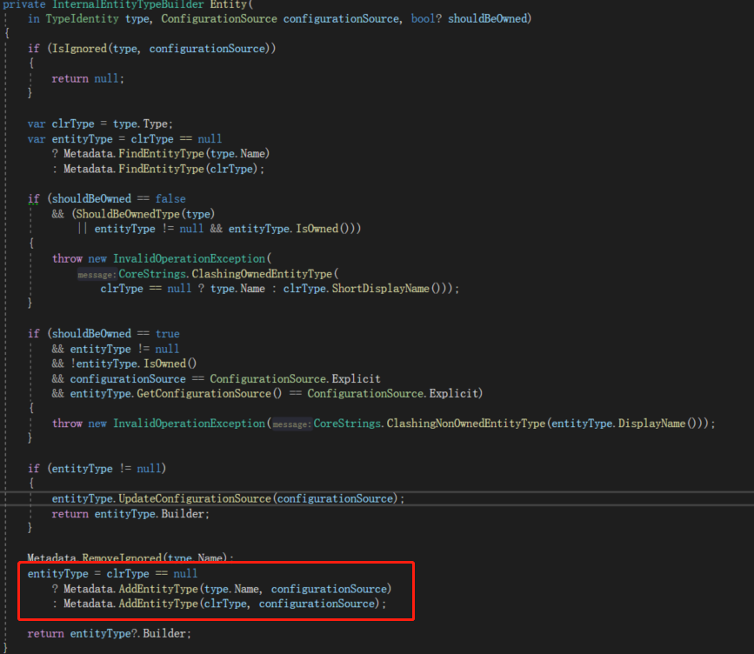The width and height of the screenshot is (754, 654).
Task: Click the ClashingOwnedEntityType identifier
Action: 262,274
